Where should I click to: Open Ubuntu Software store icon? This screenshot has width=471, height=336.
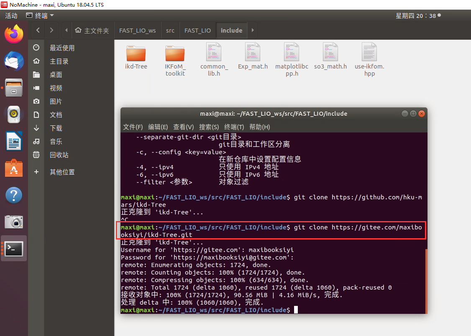coord(14,168)
